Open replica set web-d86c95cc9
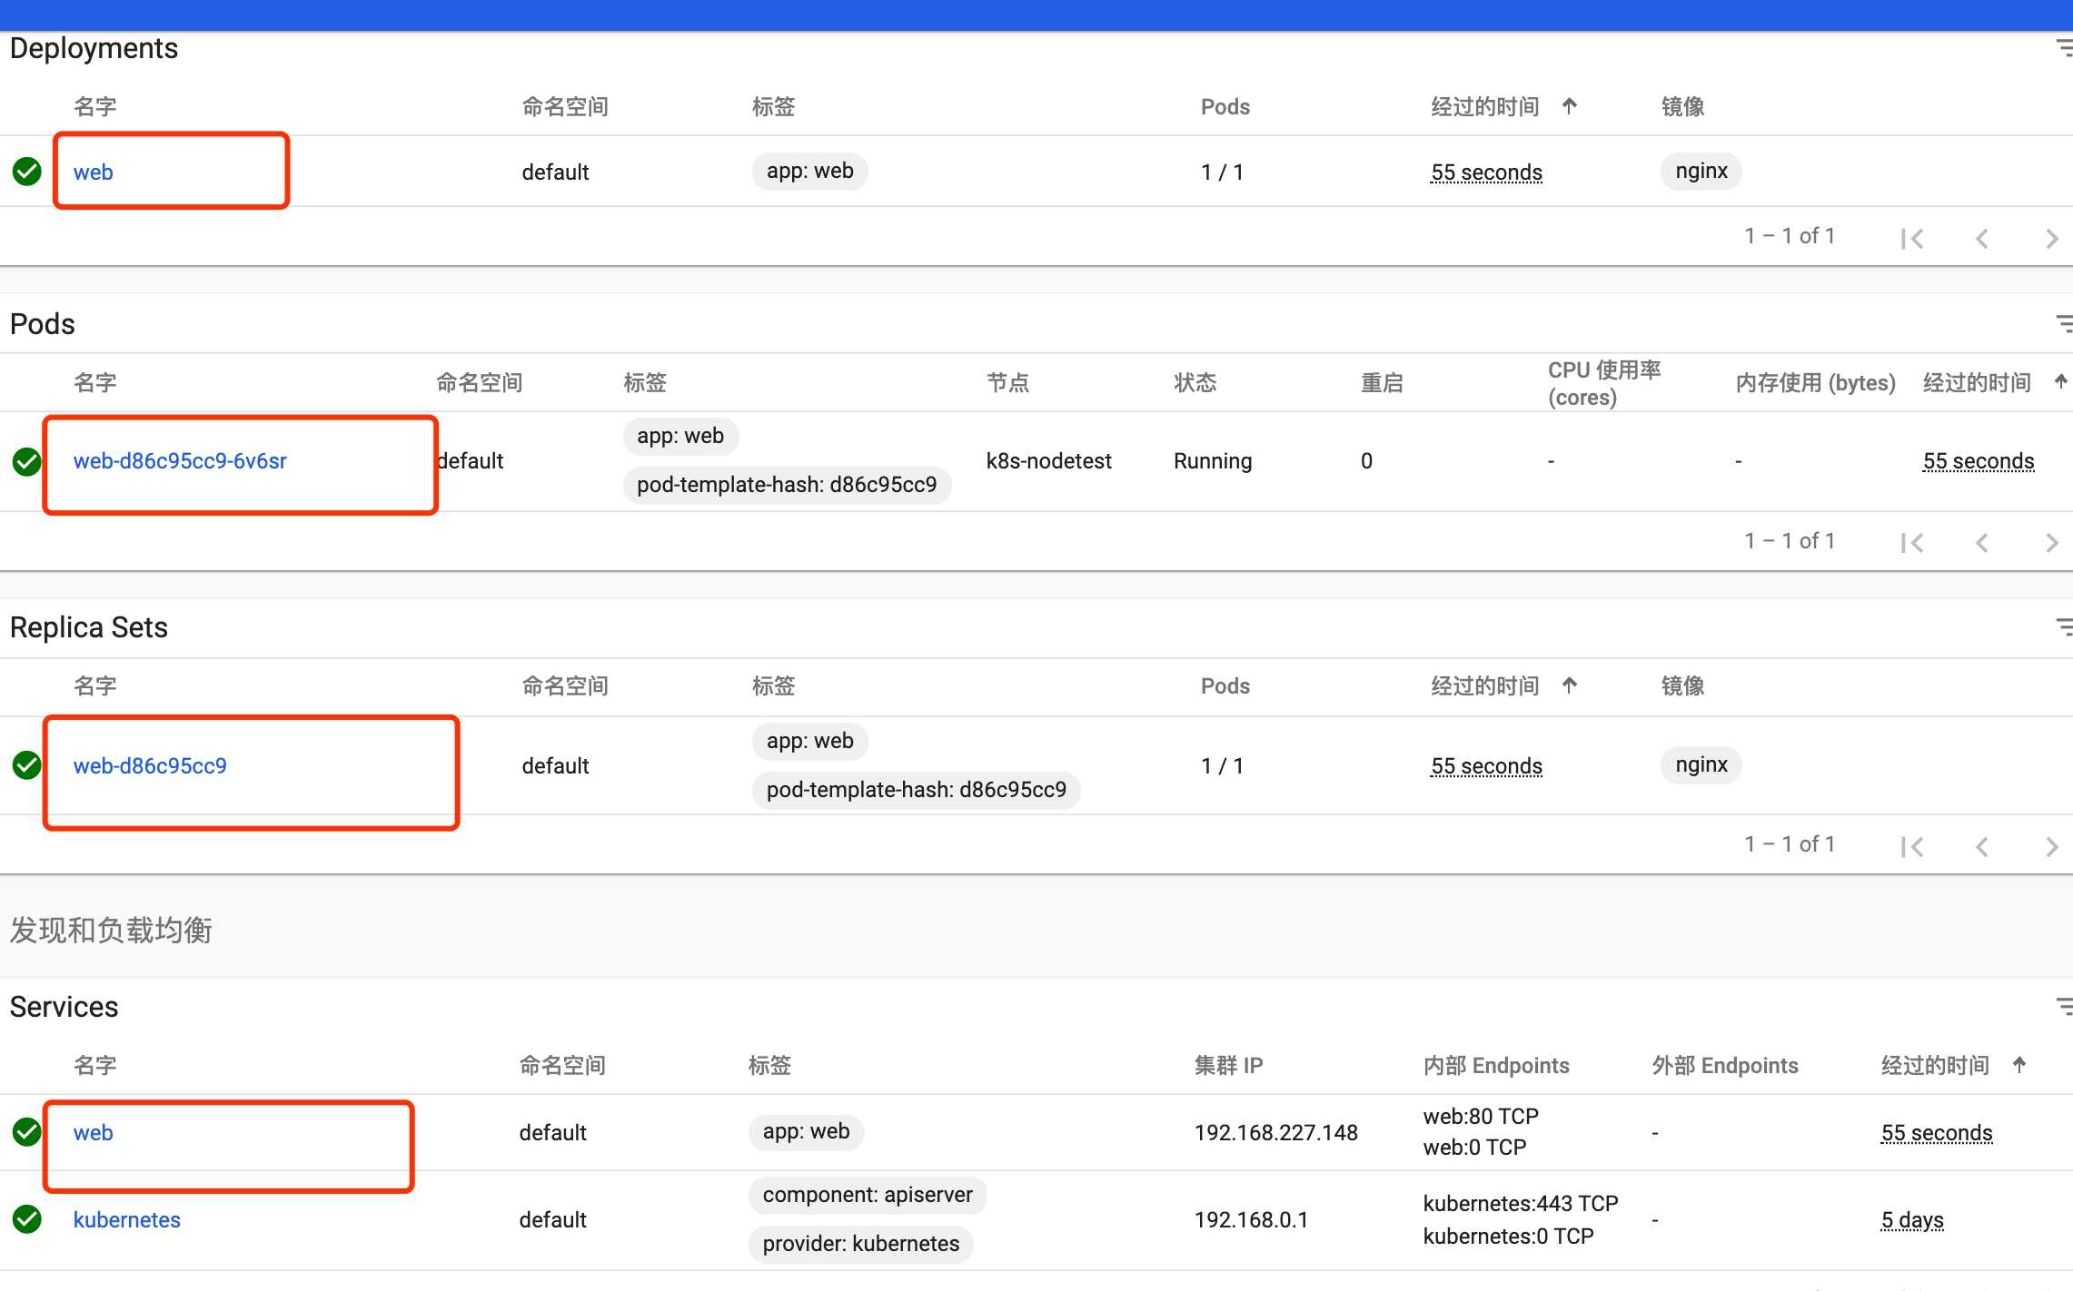The width and height of the screenshot is (2073, 1291). click(x=150, y=765)
